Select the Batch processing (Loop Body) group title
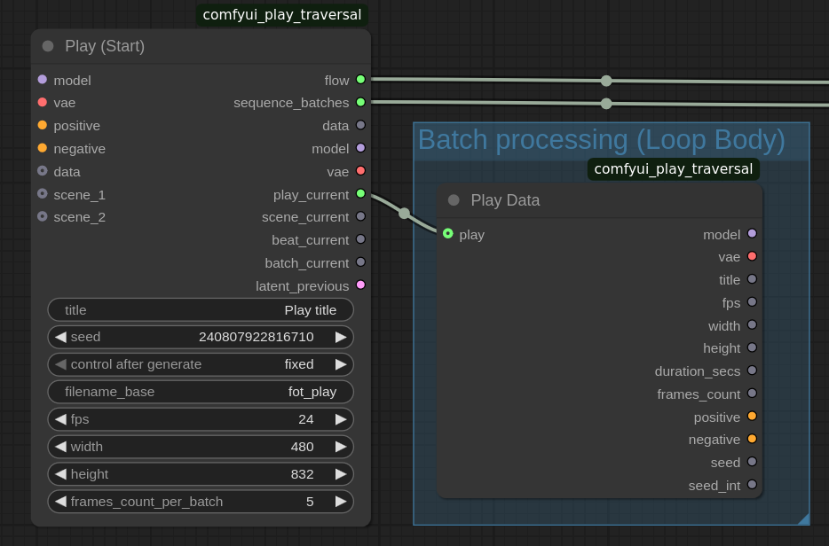Viewport: 829px width, 546px height. point(601,140)
